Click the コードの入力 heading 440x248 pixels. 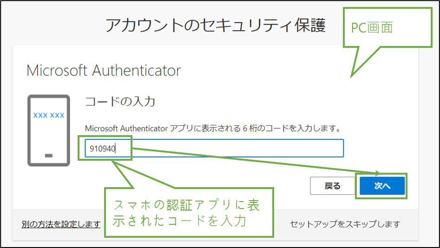(120, 101)
